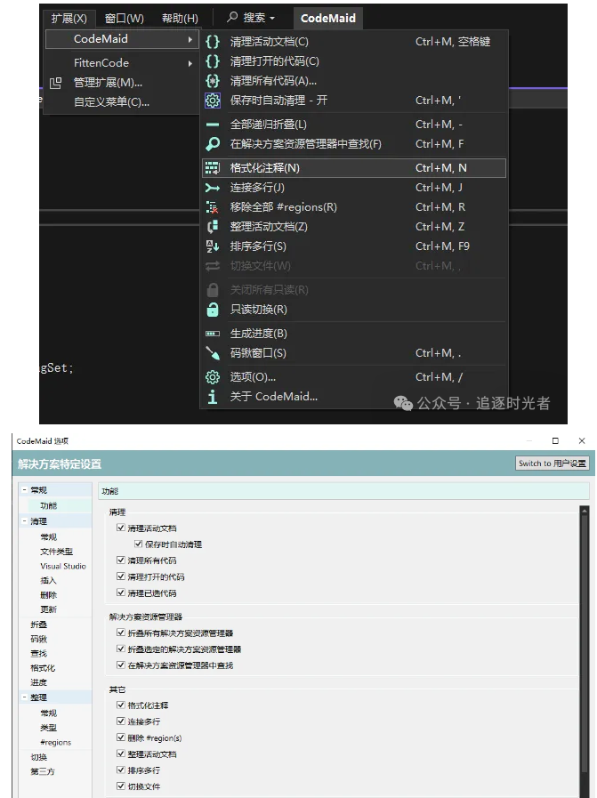Uncheck the 保存时自动清理 checkbox
The height and width of the screenshot is (798, 597).
click(138, 544)
